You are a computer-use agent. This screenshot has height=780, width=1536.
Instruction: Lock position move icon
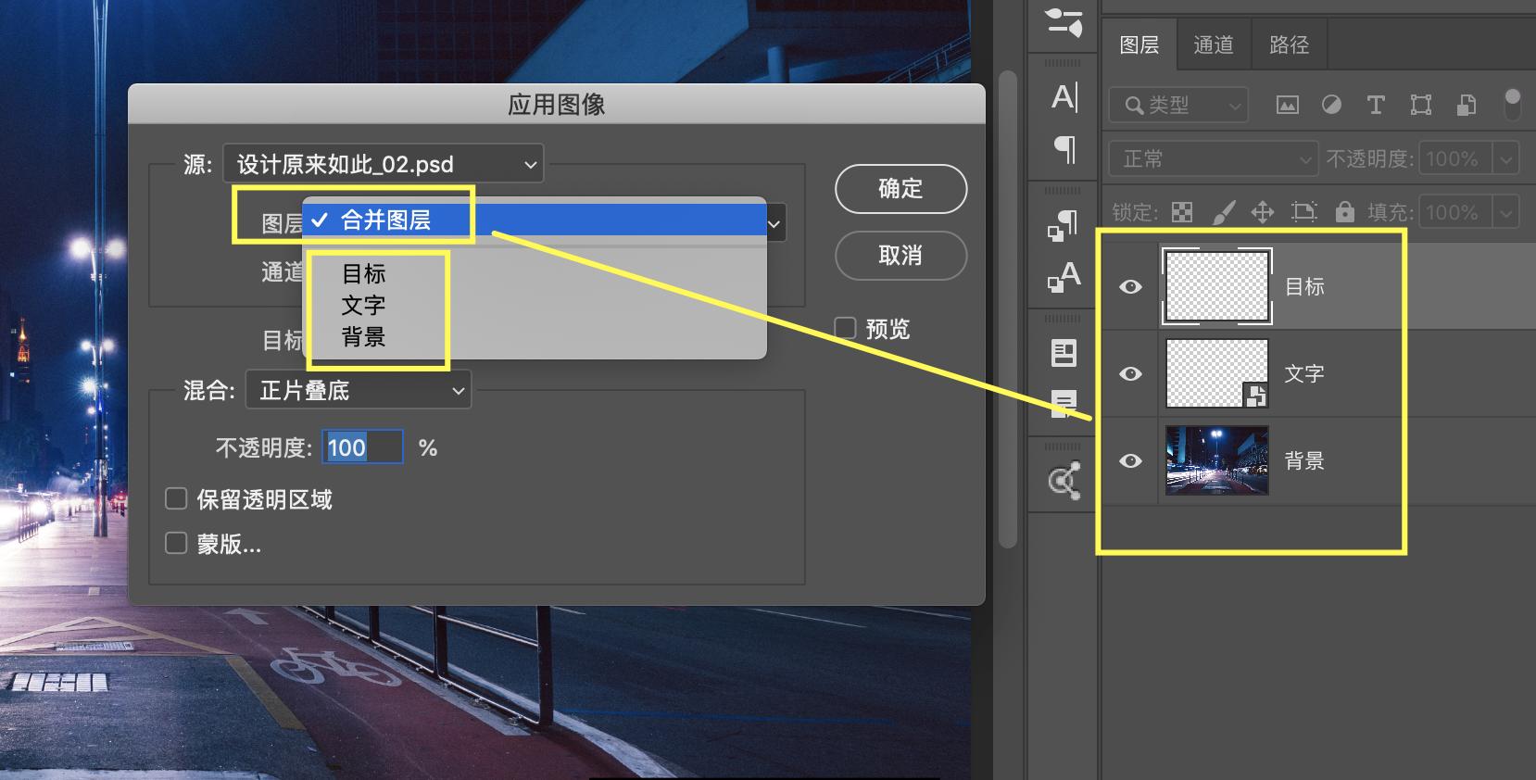click(1262, 212)
